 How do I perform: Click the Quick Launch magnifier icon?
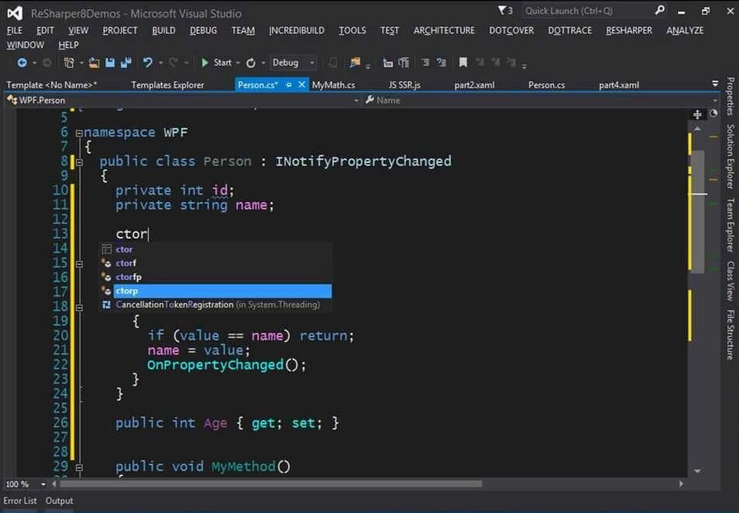[659, 10]
